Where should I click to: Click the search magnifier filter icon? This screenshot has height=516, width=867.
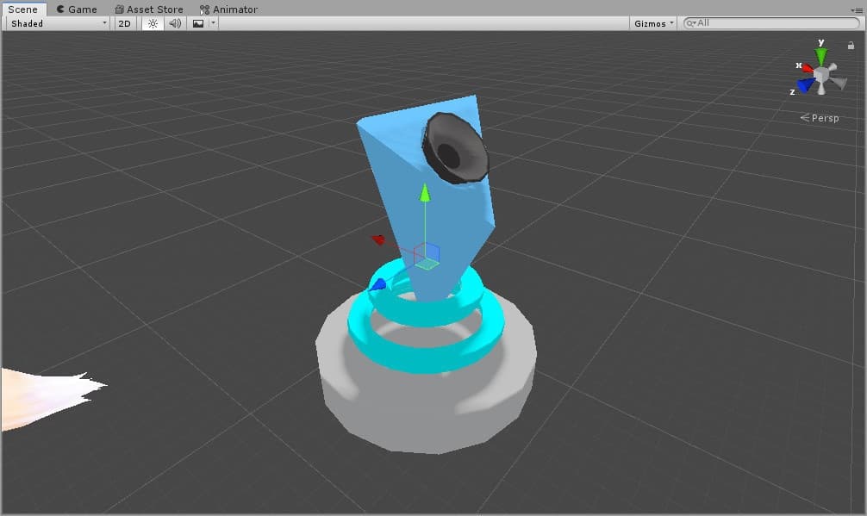point(690,23)
